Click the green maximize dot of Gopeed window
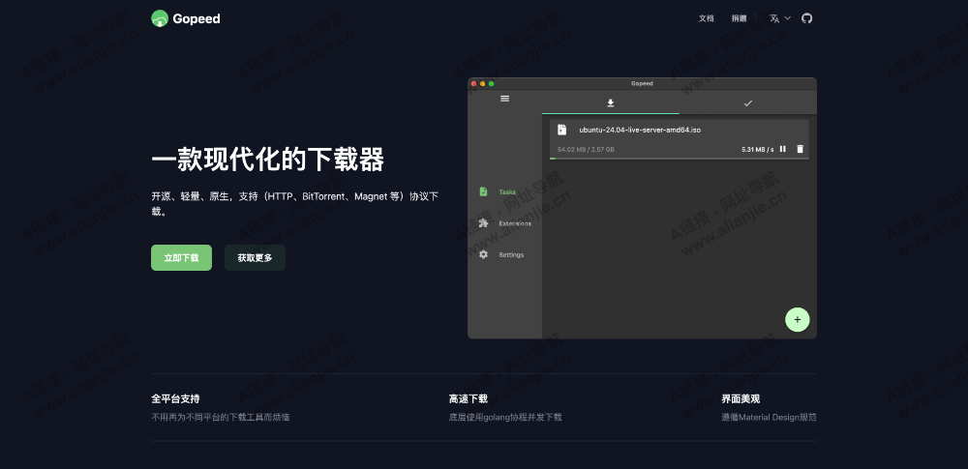This screenshot has width=968, height=469. point(492,83)
